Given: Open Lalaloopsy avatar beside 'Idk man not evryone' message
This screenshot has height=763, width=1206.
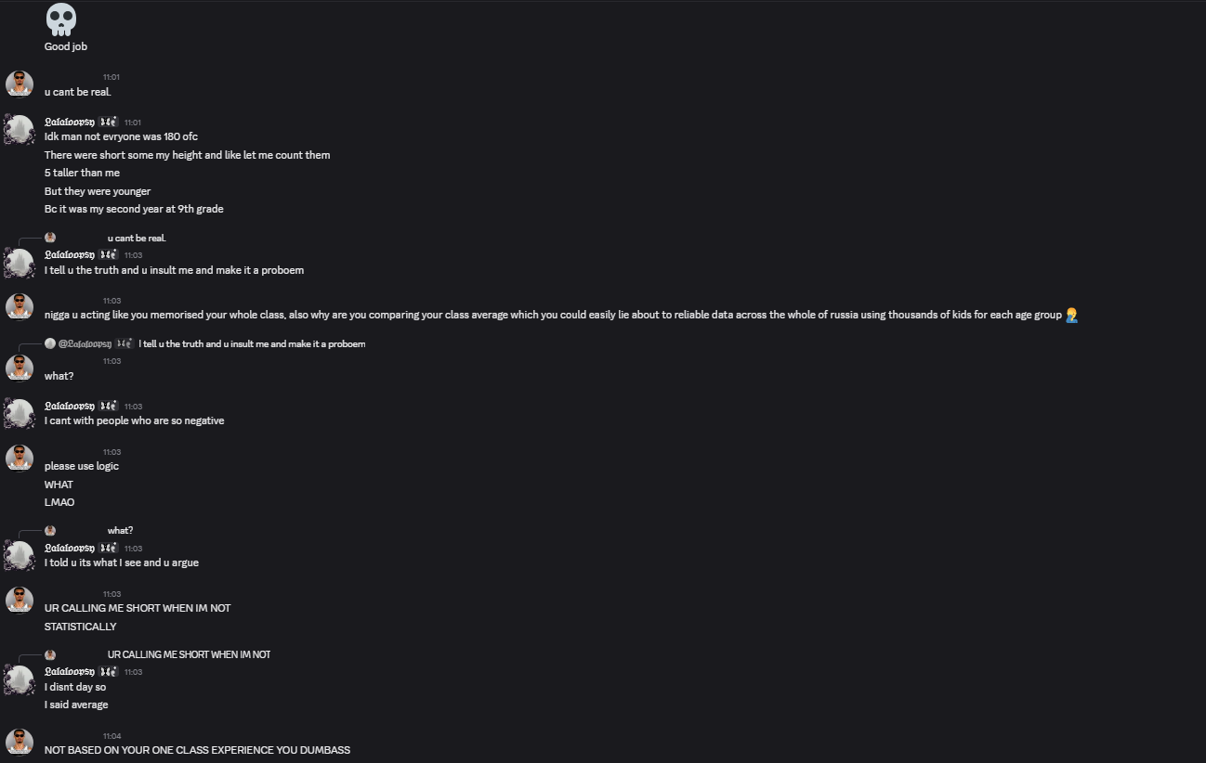Looking at the screenshot, I should pos(20,130).
